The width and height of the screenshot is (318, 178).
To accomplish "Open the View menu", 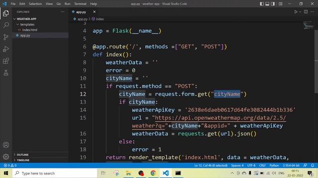I will 49,4.
